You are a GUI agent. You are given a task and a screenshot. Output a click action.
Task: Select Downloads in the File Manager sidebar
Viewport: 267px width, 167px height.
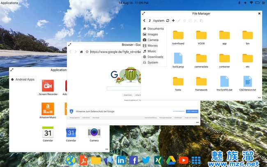[155, 57]
